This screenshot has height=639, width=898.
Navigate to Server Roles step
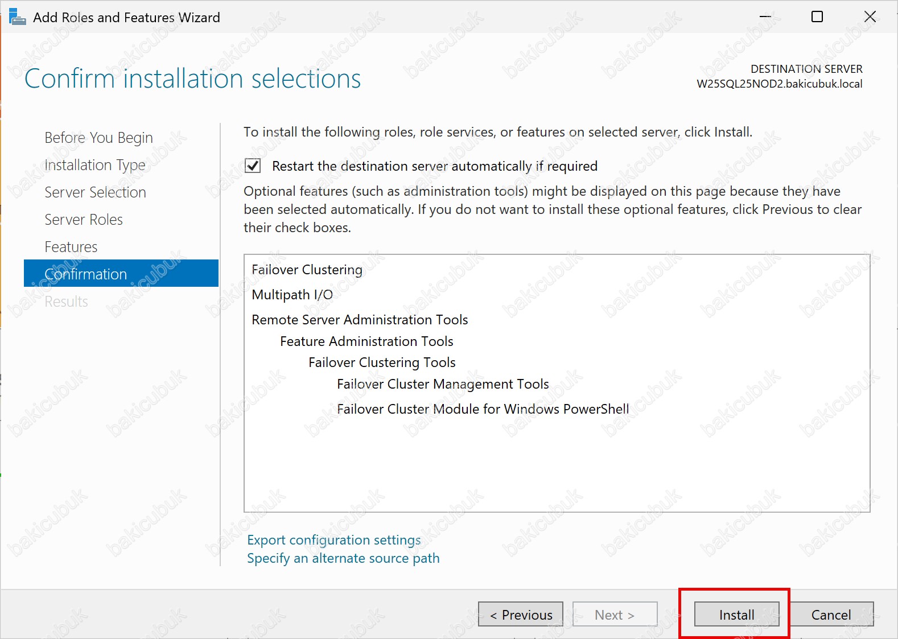84,220
